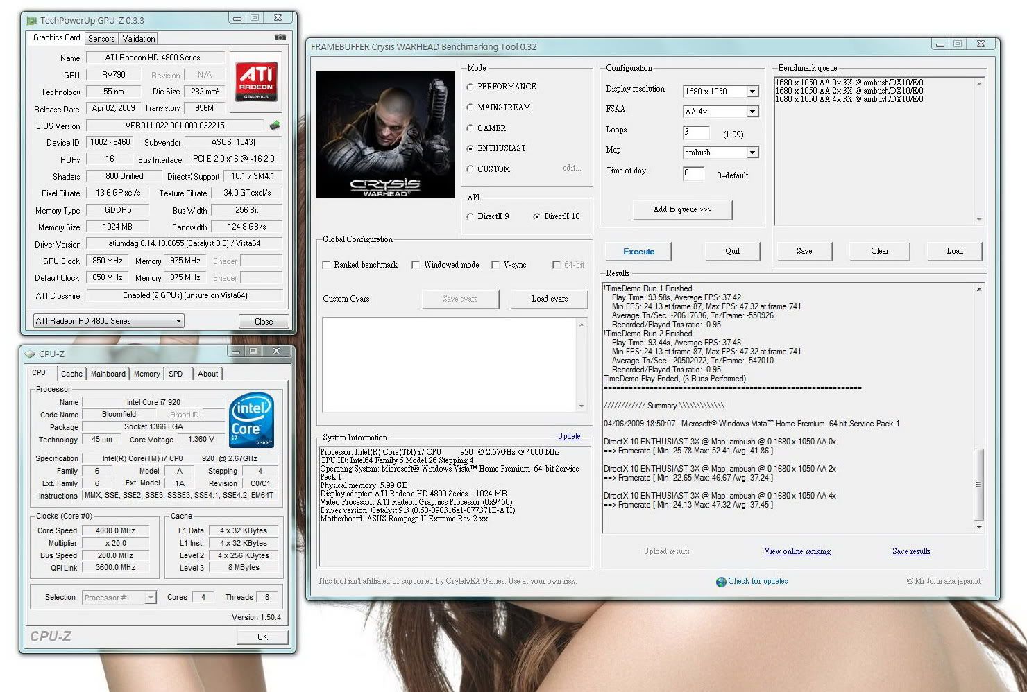Image resolution: width=1027 pixels, height=692 pixels.
Task: Click the ATI Radeon logo in GPU-Z
Action: tap(256, 80)
